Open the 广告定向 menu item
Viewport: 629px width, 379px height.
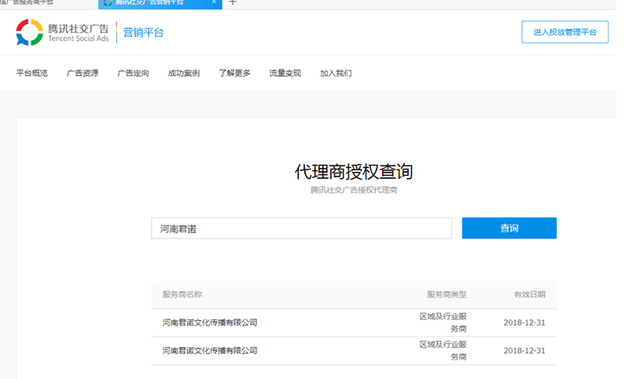(133, 73)
